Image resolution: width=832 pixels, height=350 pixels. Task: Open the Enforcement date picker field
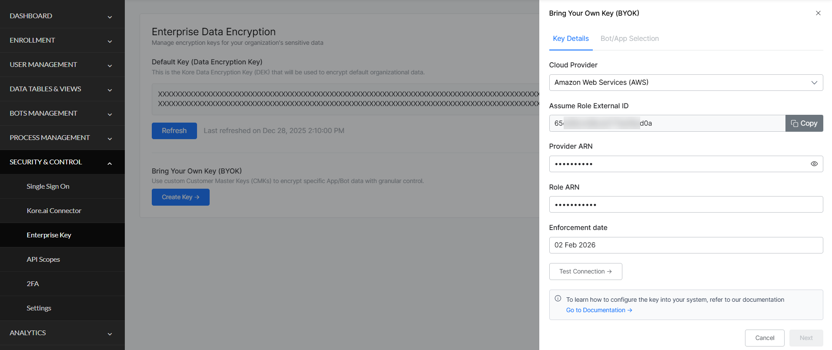click(x=685, y=245)
